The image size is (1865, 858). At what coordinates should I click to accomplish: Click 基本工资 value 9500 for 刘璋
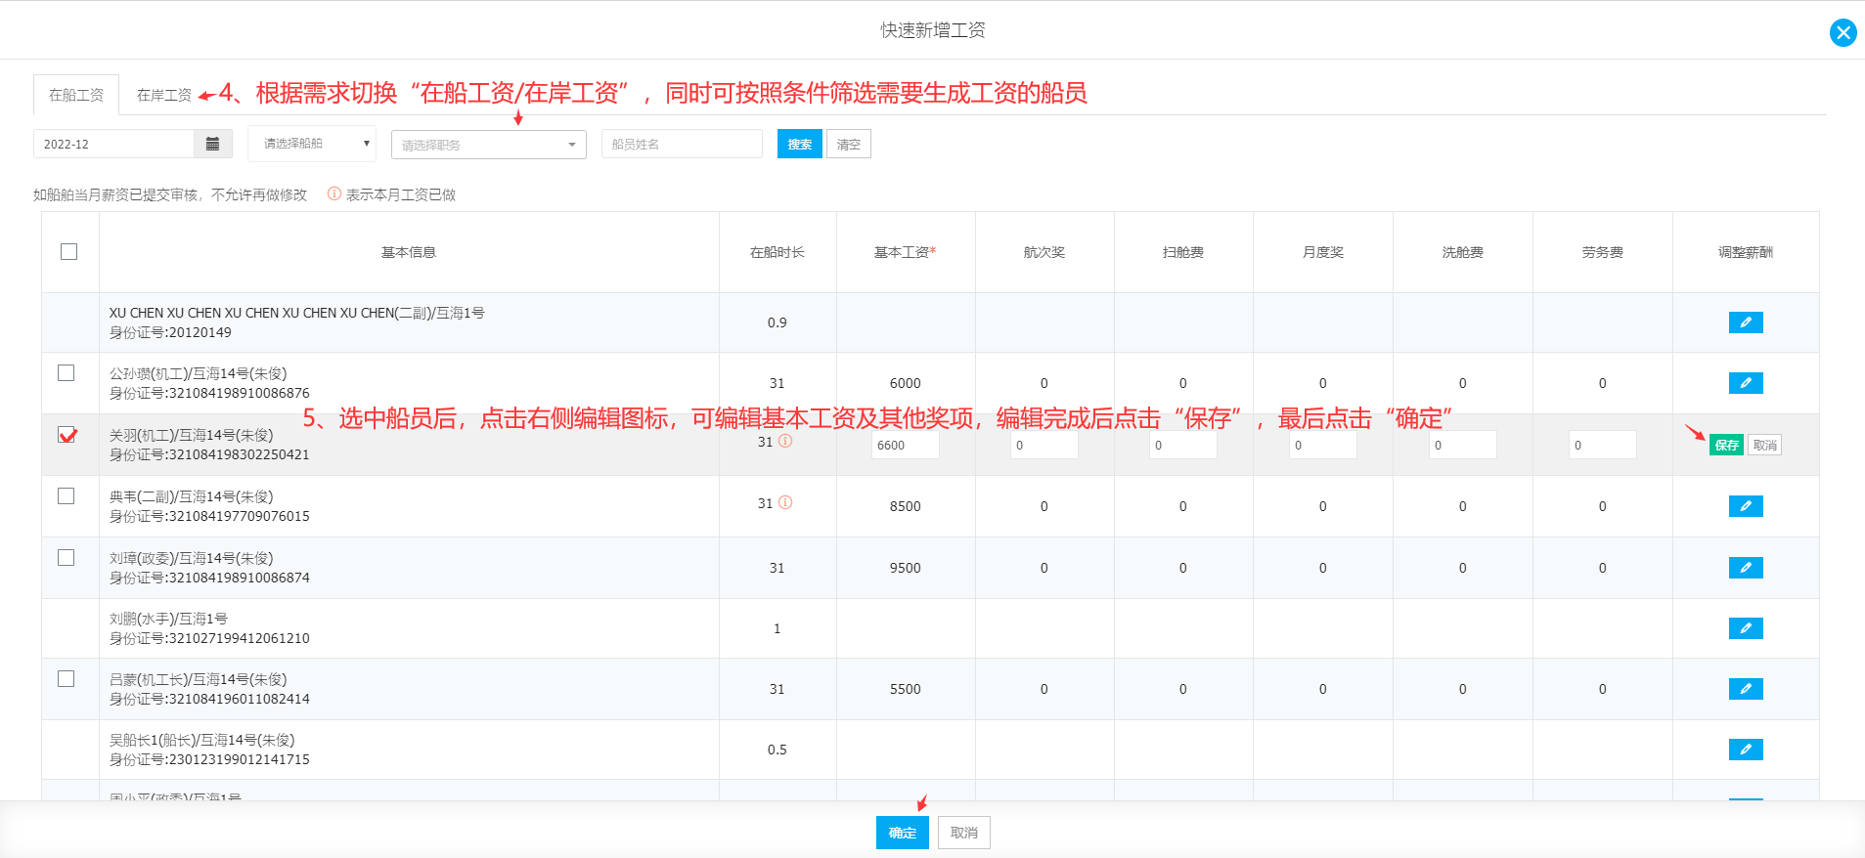coord(906,568)
